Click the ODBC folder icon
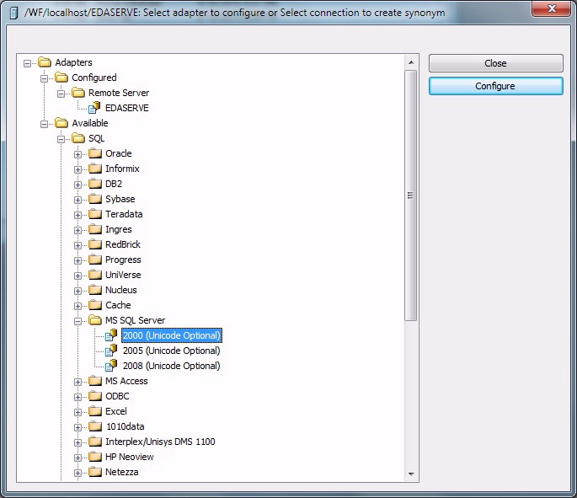 click(x=95, y=396)
